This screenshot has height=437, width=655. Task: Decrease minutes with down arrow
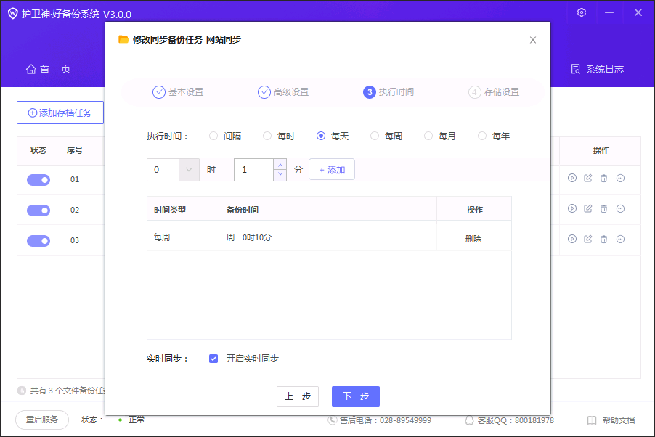pos(280,174)
